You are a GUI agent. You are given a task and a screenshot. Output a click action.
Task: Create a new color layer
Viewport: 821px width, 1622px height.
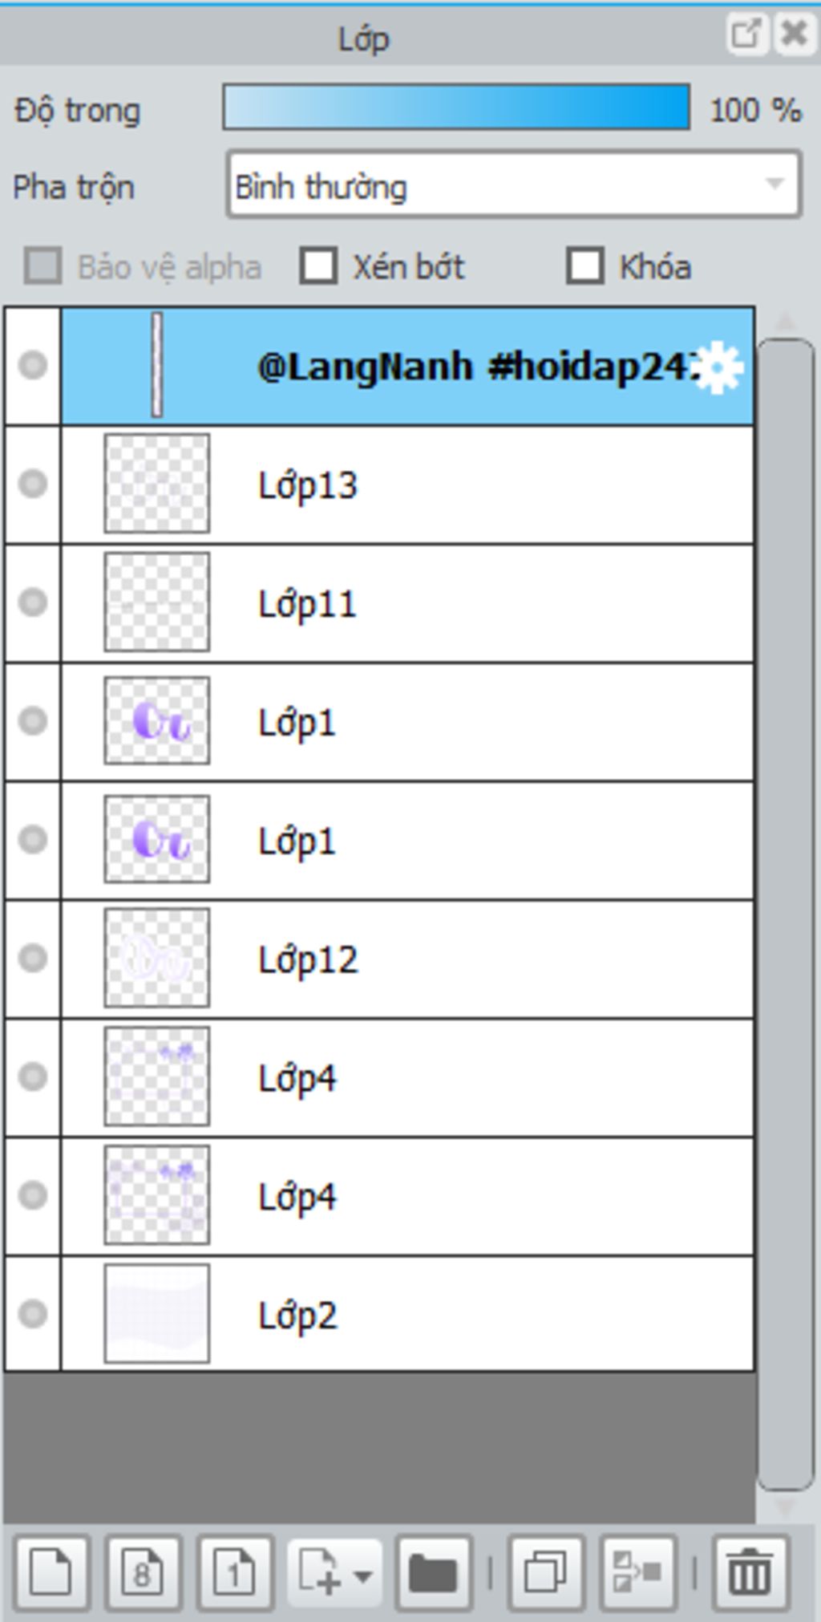[x=51, y=1574]
